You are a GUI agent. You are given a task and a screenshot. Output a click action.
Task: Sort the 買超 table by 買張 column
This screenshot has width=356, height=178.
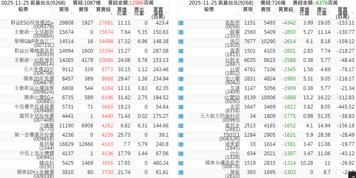pos(64,9)
